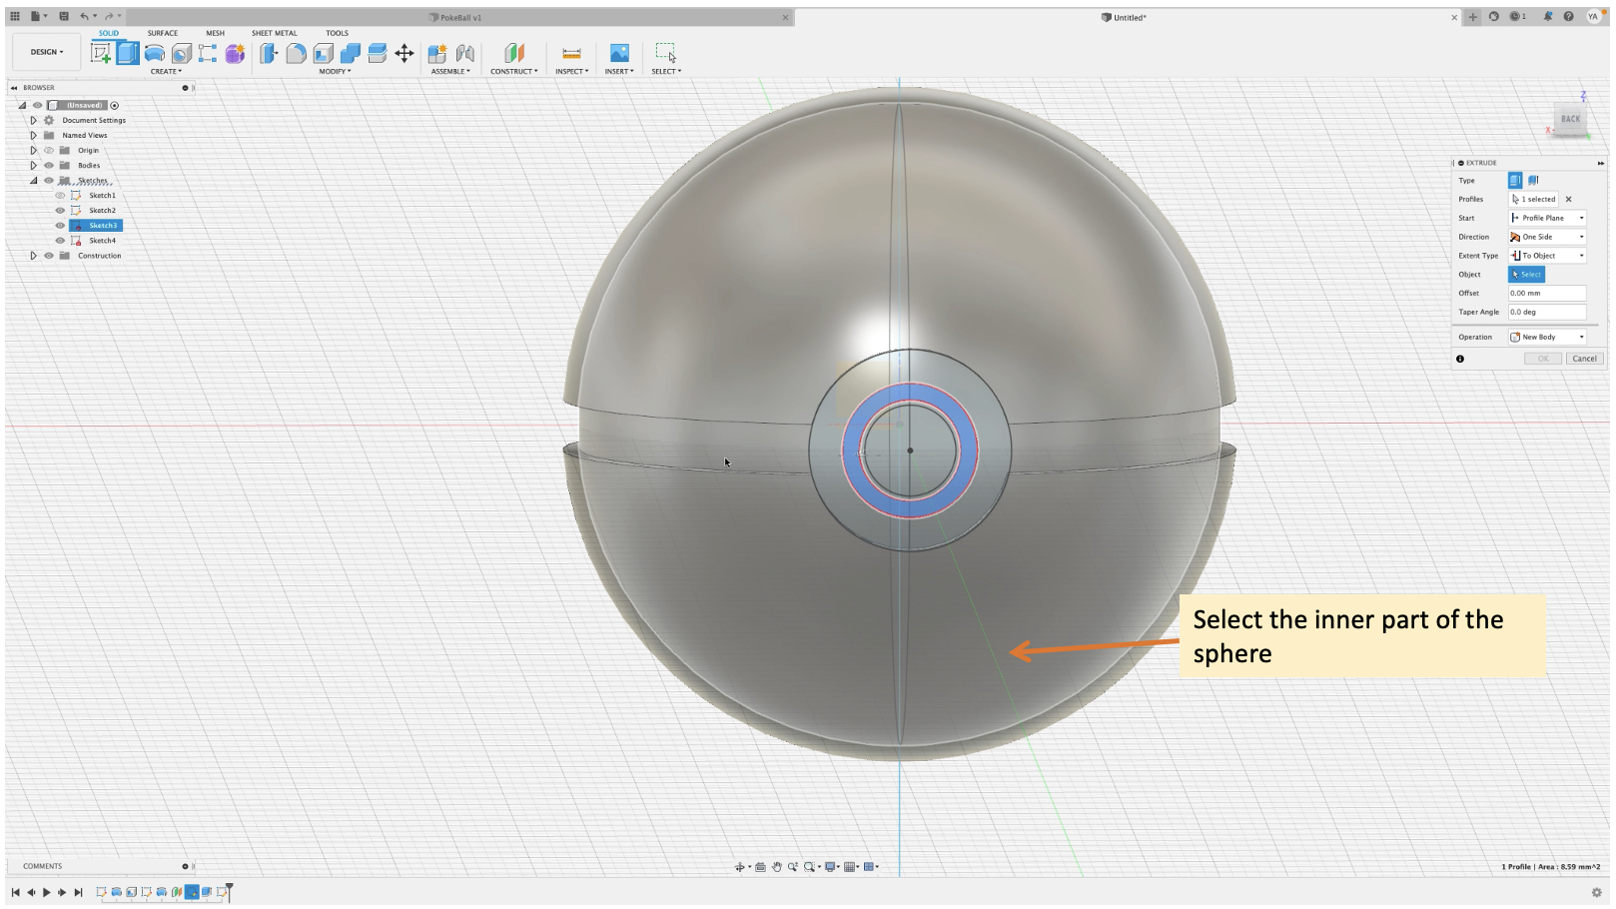
Task: Click Cancel in Extrude dialog
Action: tap(1584, 359)
